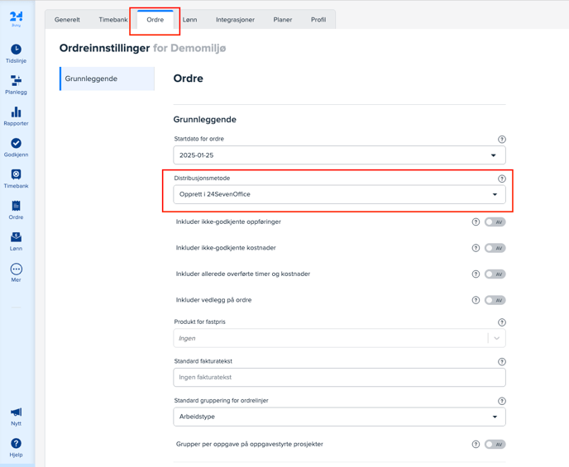Enable Inkluder ikke-godkjente oppføringer toggle
569x467 pixels.
coord(495,222)
